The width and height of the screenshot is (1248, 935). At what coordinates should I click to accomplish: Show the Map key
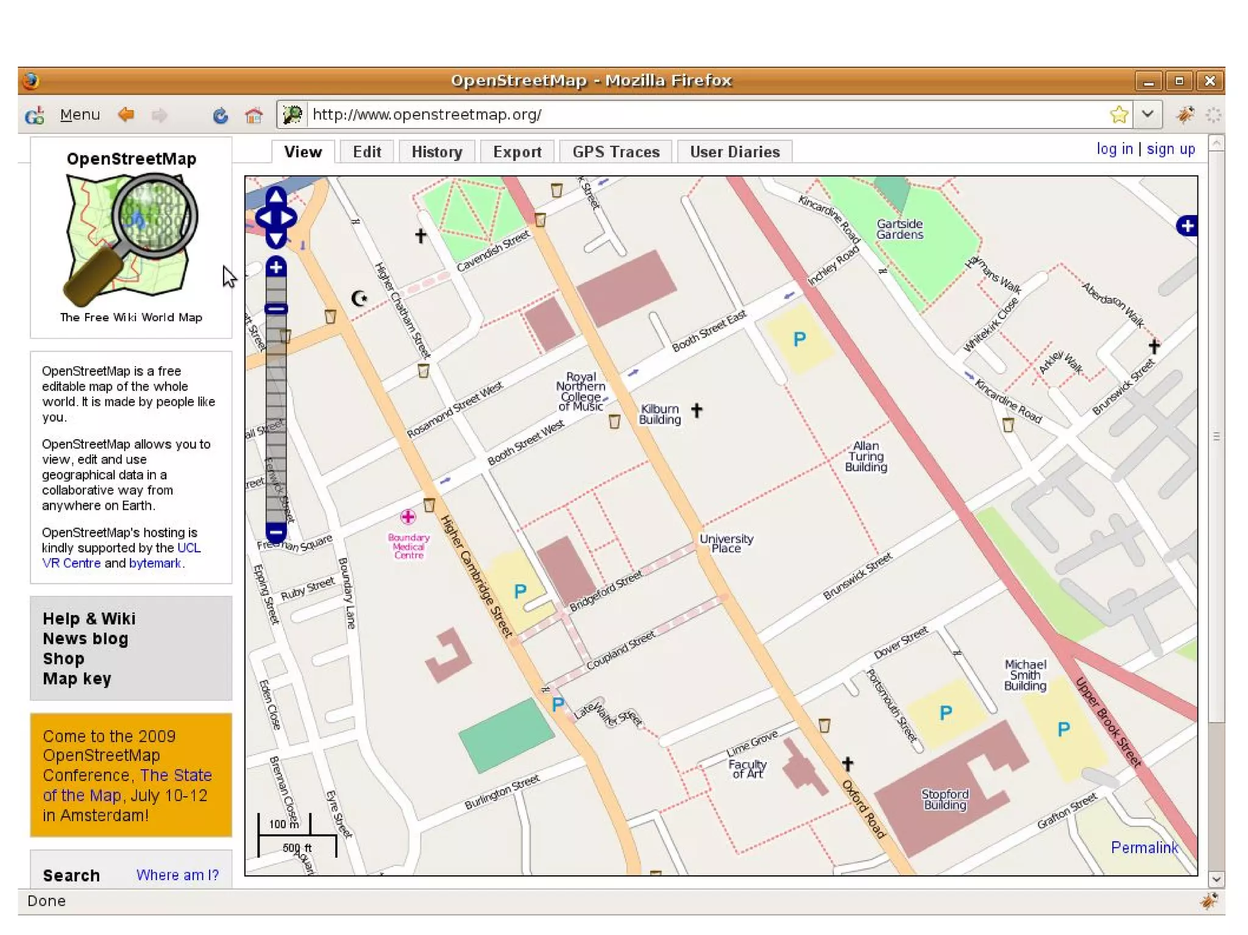click(x=77, y=679)
